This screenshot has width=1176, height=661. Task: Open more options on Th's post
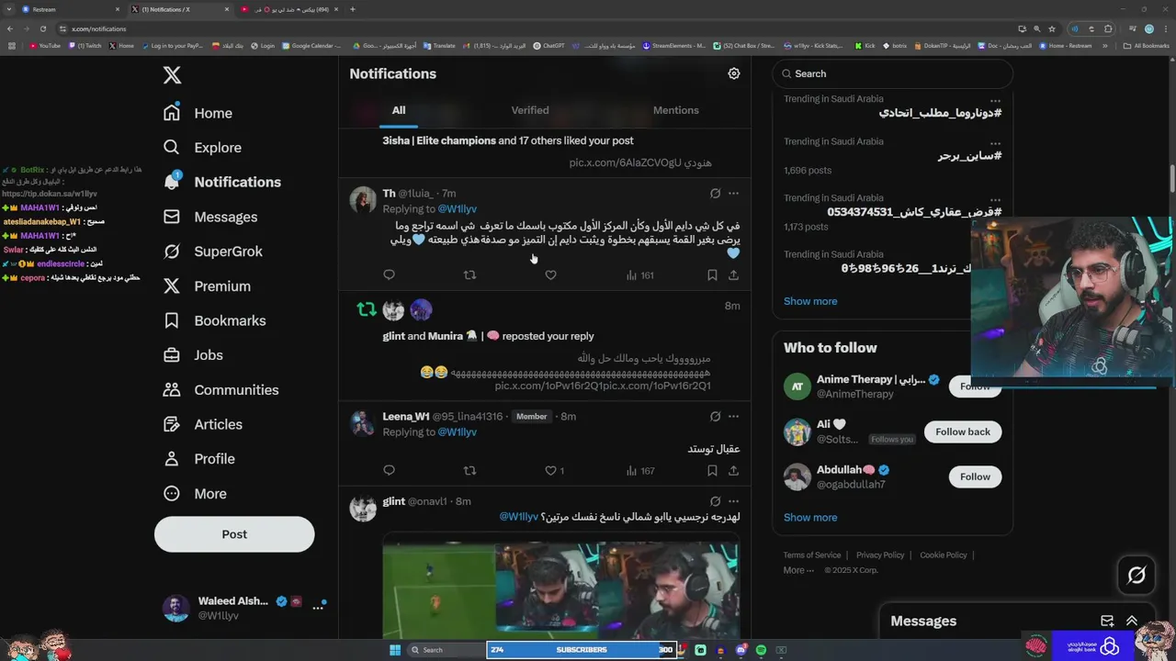[733, 194]
